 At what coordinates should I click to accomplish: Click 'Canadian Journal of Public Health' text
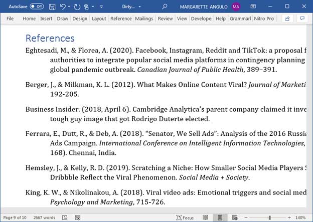pyautogui.click(x=190, y=70)
